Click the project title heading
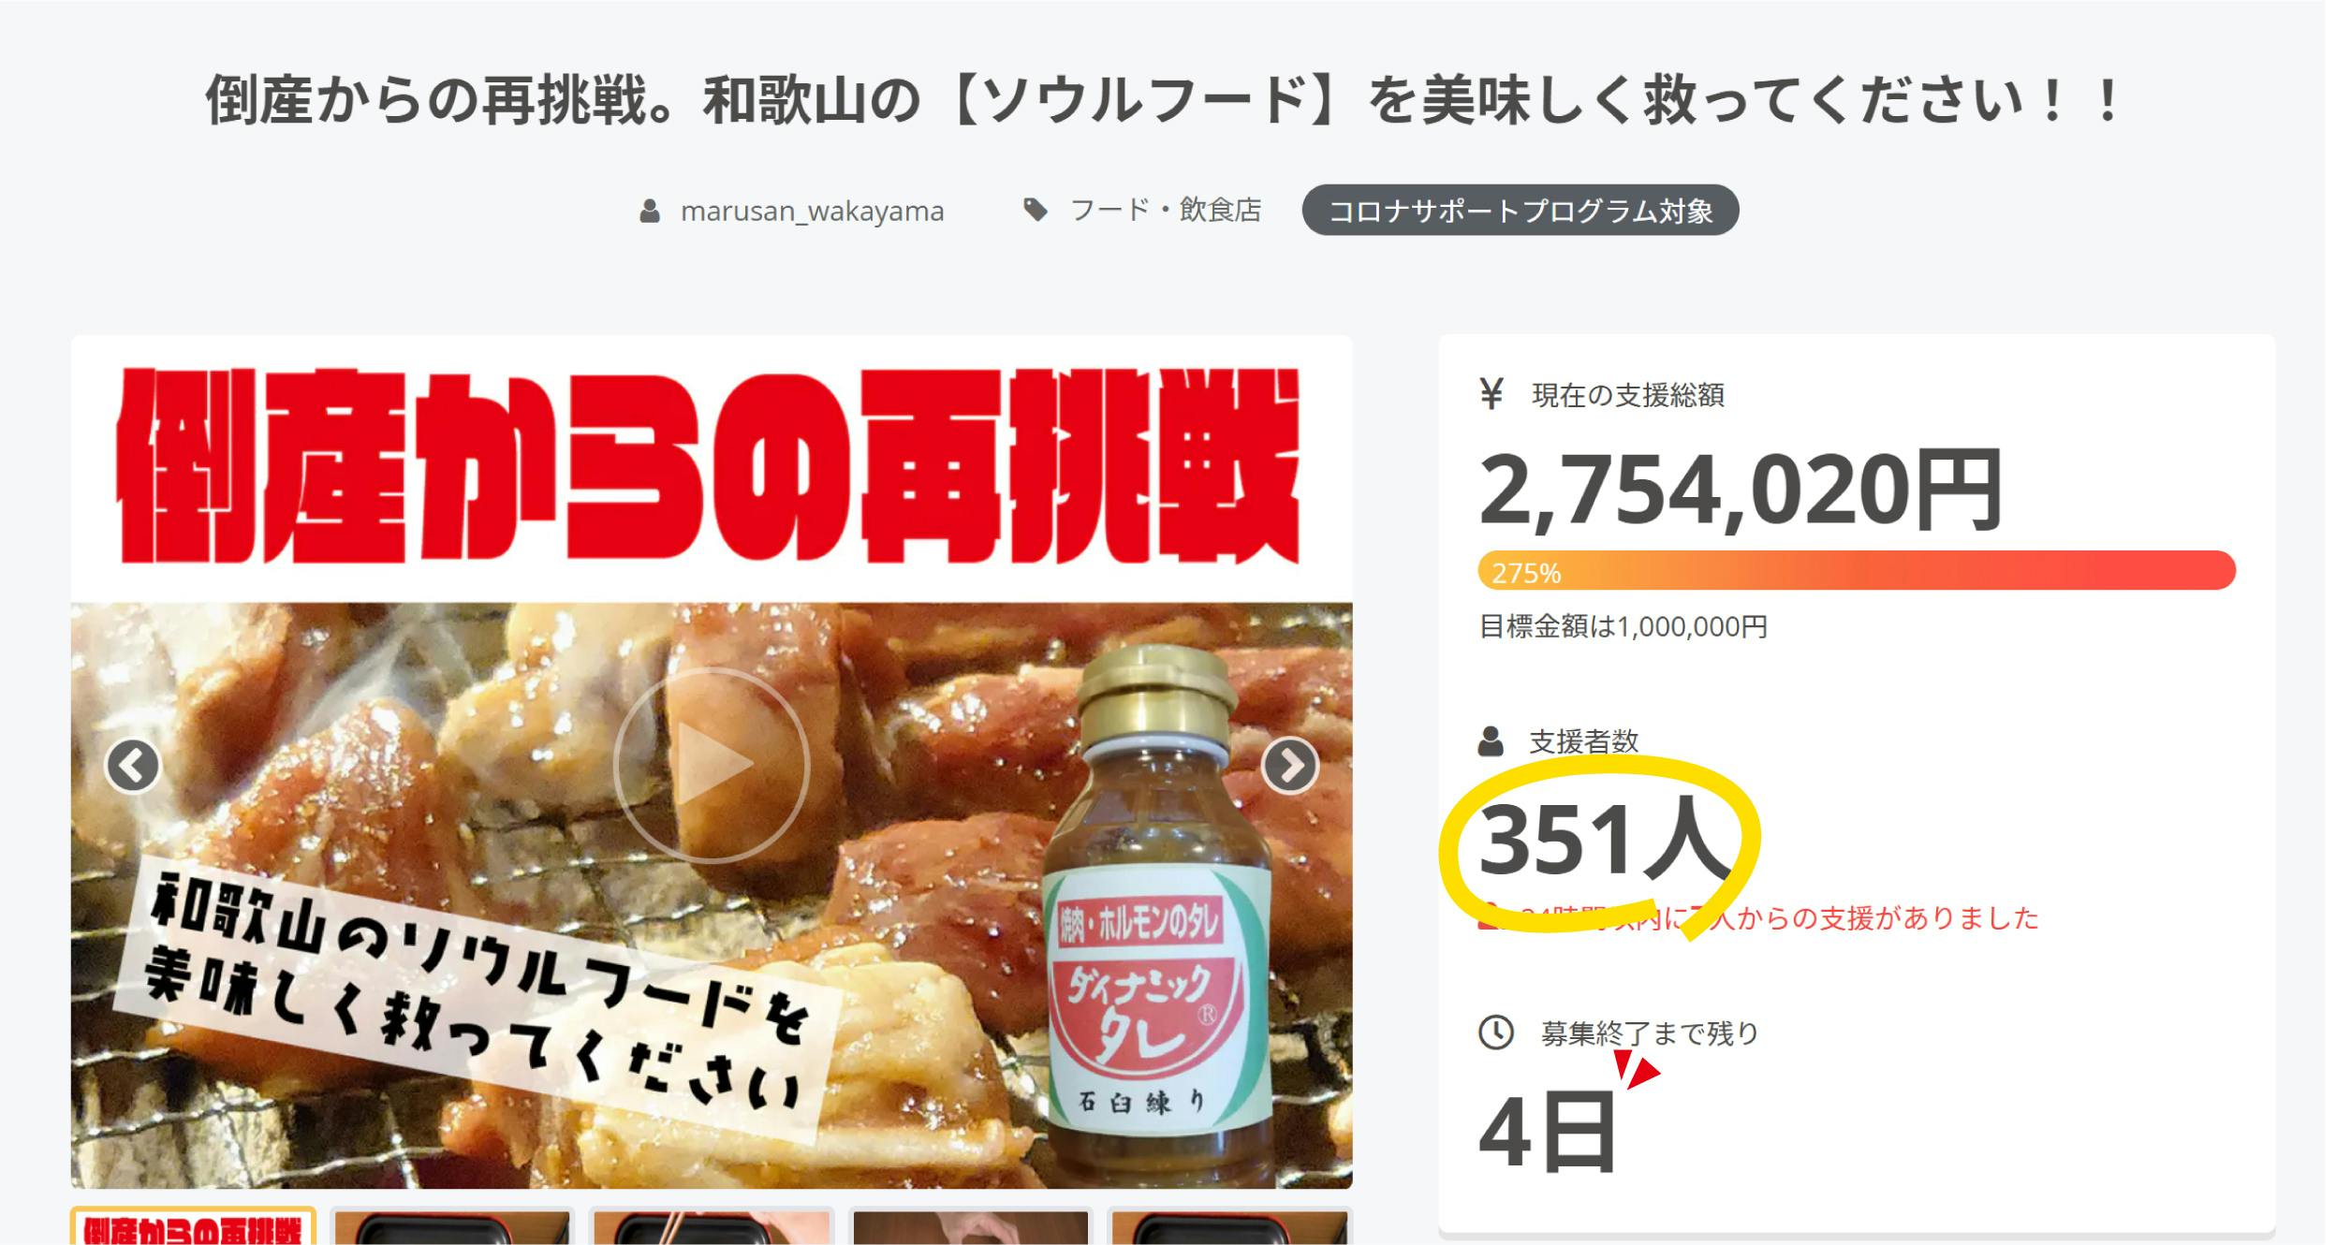The image size is (2336, 1245). pos(1165,100)
